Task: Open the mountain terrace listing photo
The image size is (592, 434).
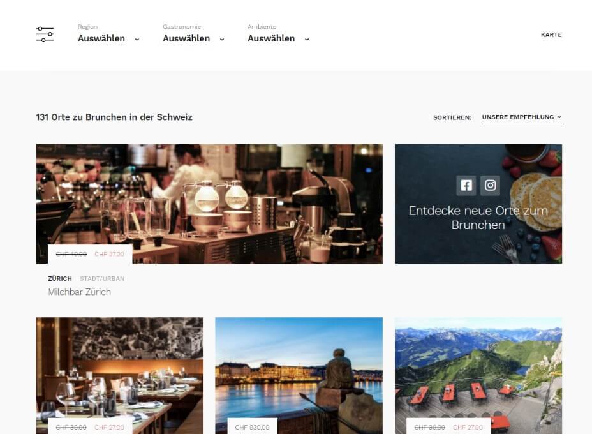Action: coord(478,375)
